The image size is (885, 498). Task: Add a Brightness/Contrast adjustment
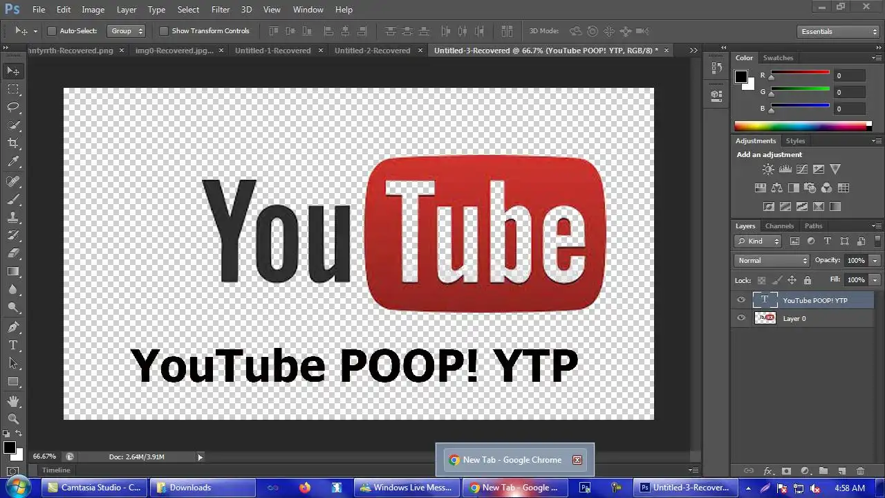pos(768,169)
